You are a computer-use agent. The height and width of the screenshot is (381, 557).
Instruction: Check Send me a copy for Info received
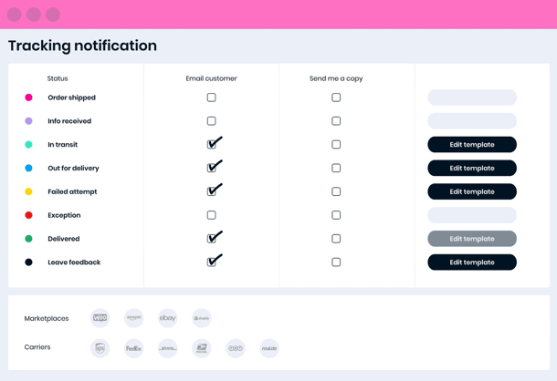336,121
